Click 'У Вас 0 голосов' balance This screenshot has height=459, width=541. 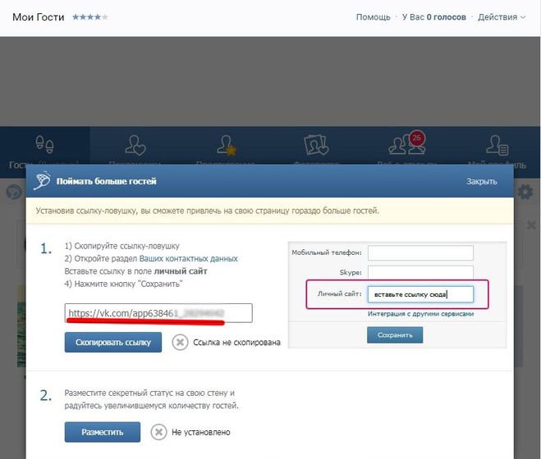tap(433, 16)
